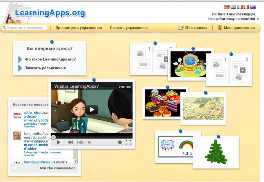Screen dimensions: 264x182
Task: Click the video progress slider handle
Action: point(53,137)
